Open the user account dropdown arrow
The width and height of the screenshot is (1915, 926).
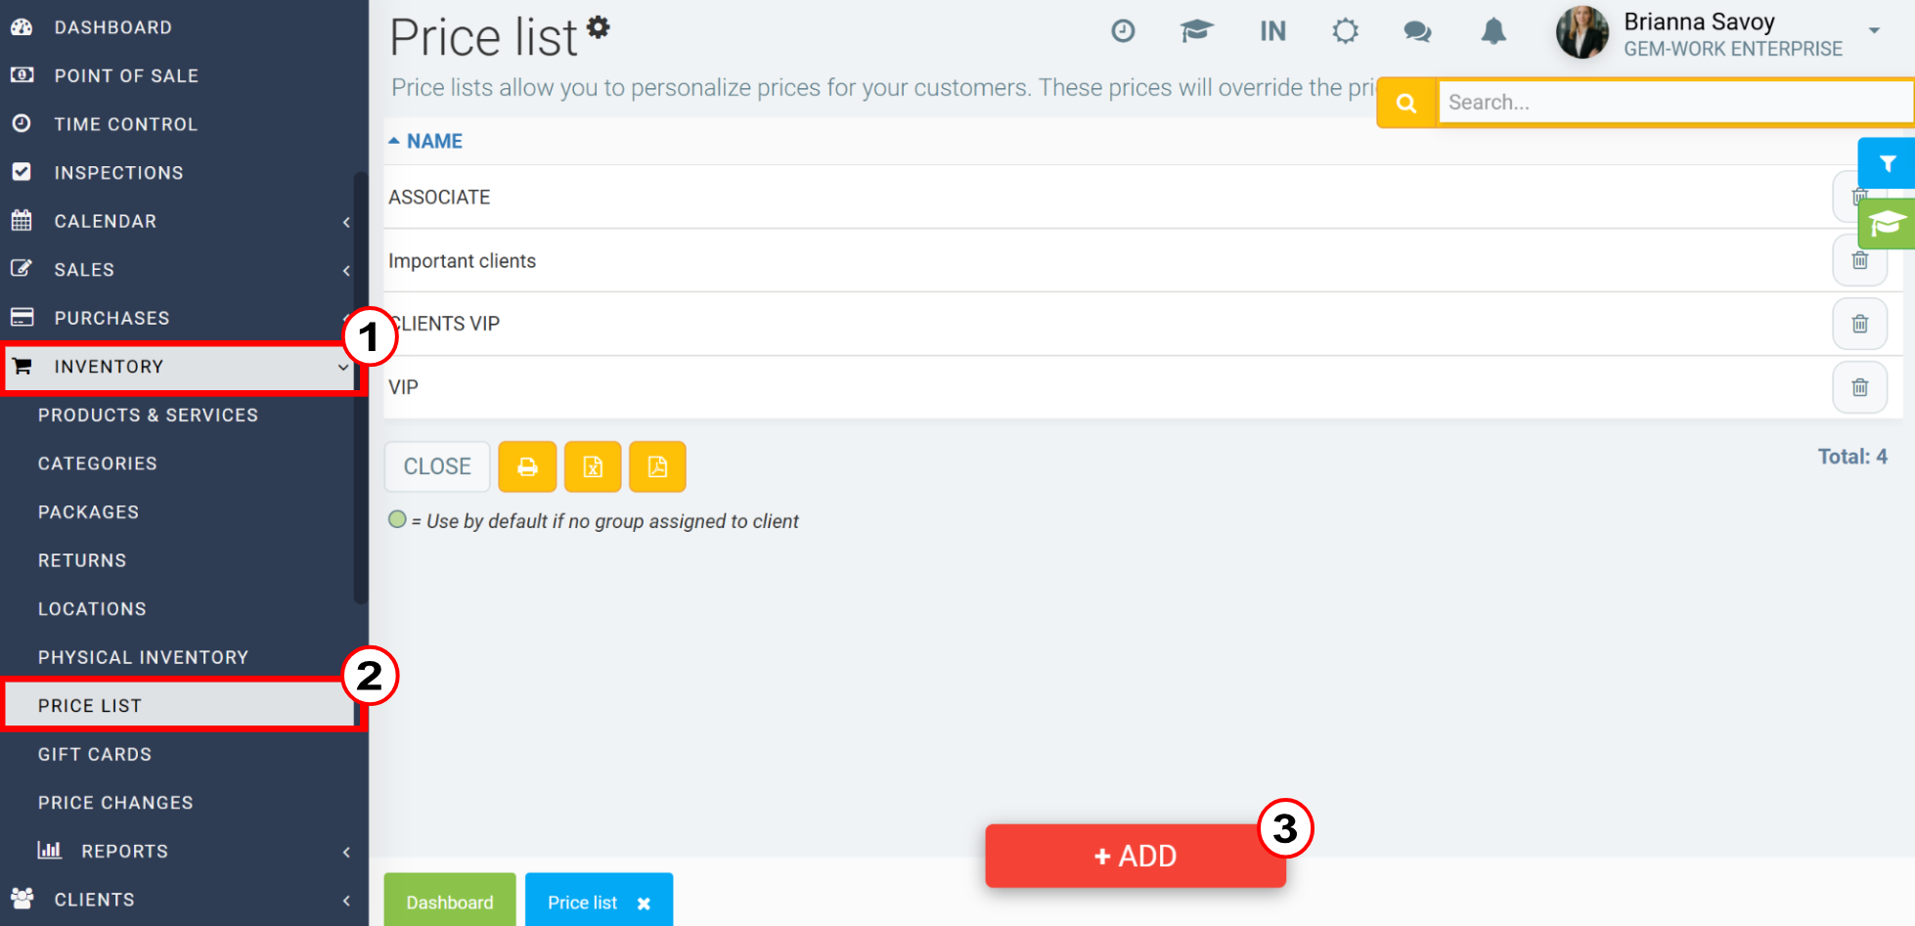pos(1874,30)
